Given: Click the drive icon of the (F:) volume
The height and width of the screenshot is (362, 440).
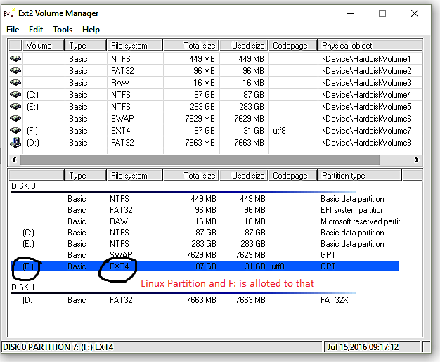Looking at the screenshot, I should pyautogui.click(x=15, y=131).
